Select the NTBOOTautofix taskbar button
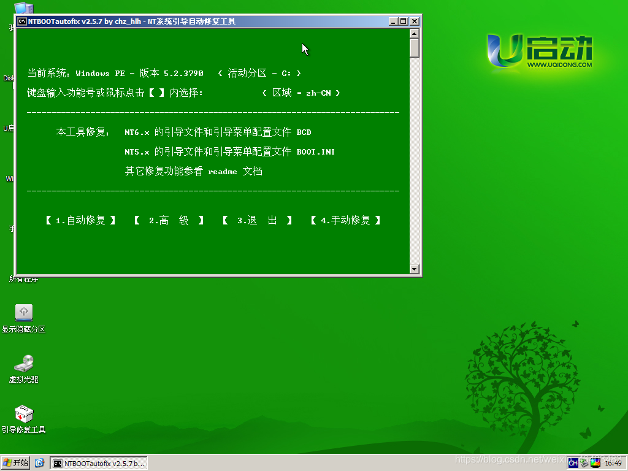This screenshot has width=628, height=471. pos(99,464)
